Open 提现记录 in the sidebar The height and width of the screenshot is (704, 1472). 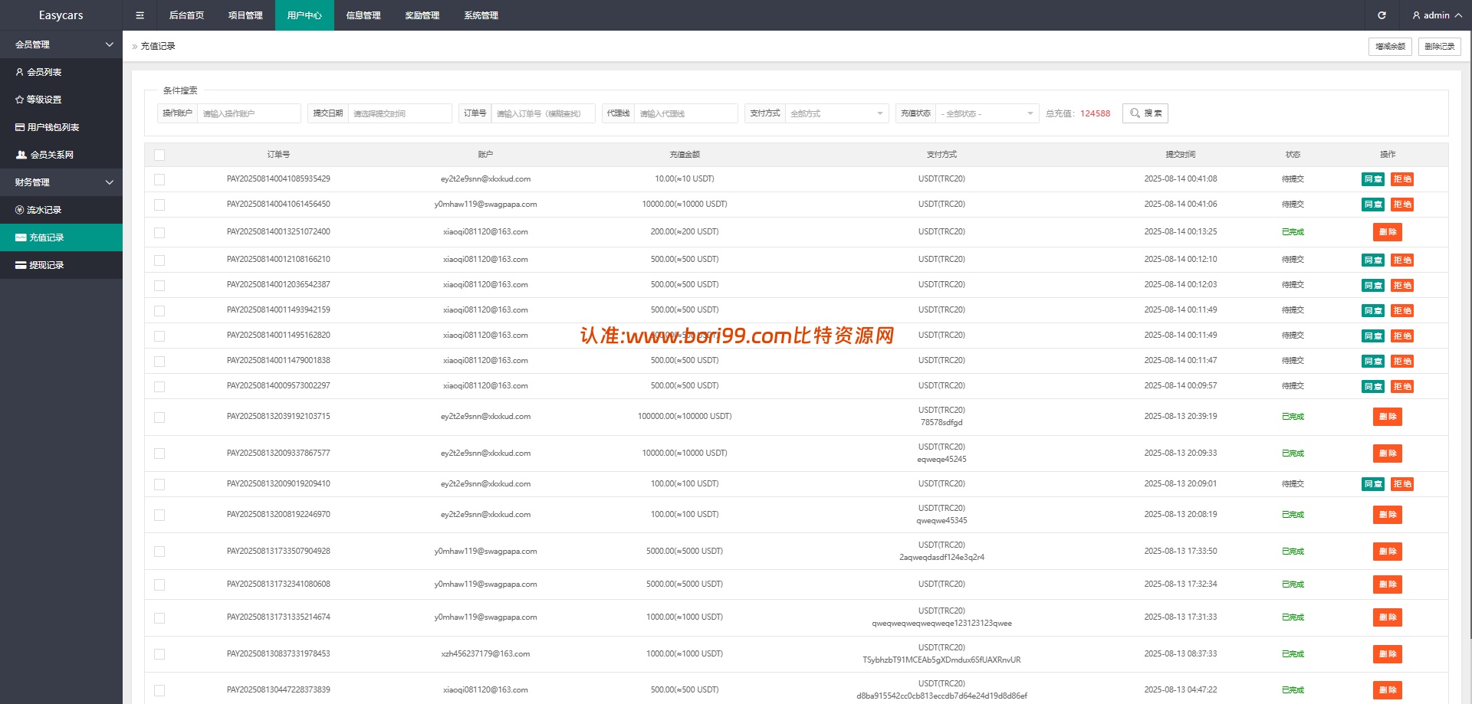(x=61, y=265)
